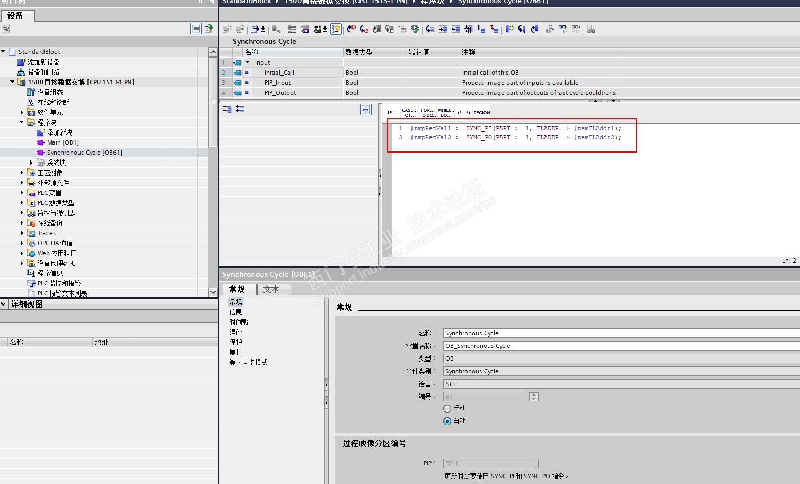Increment the 编号 spinner value

click(x=534, y=395)
